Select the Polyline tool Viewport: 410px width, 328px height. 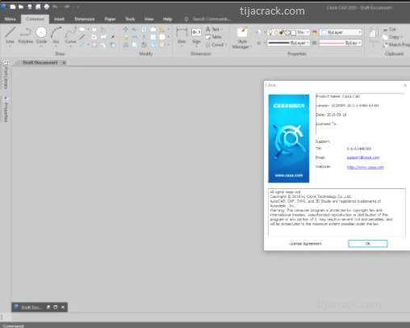25,35
